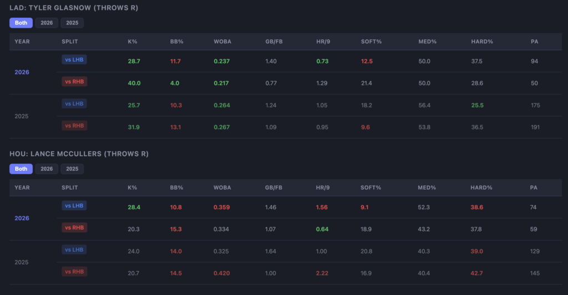This screenshot has height=295, width=568.
Task: Click the vs RHB badge in McCullers 2025
Action: (74, 272)
